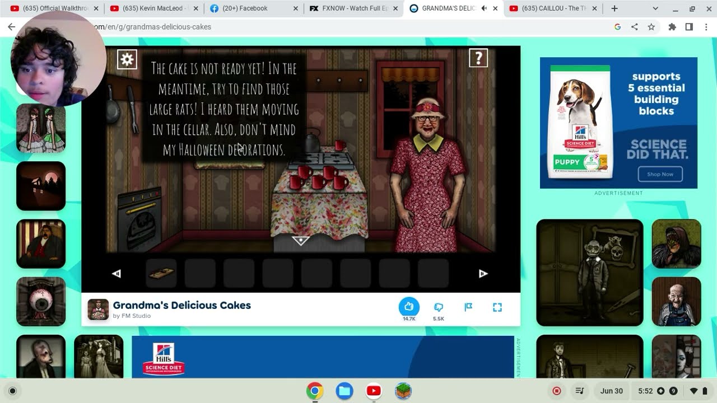This screenshot has height=403, width=717.
Task: Open a new browser tab
Action: [x=614, y=8]
